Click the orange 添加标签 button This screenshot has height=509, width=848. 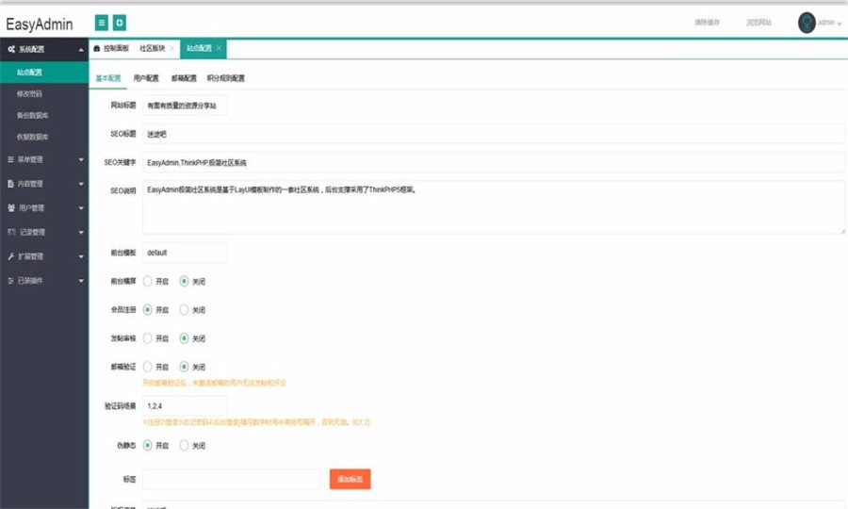tap(350, 479)
